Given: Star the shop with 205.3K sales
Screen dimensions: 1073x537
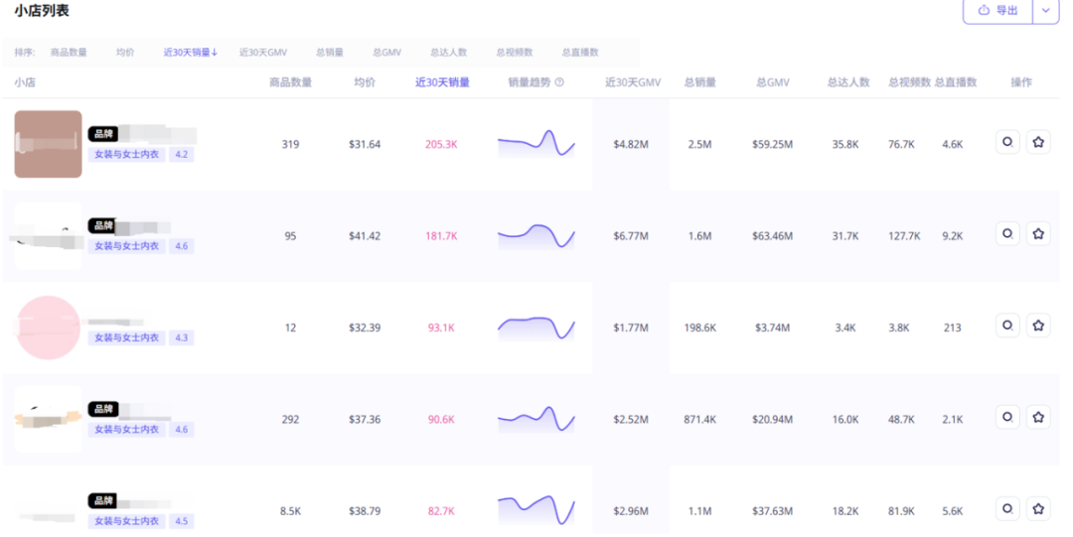Looking at the screenshot, I should point(1038,142).
